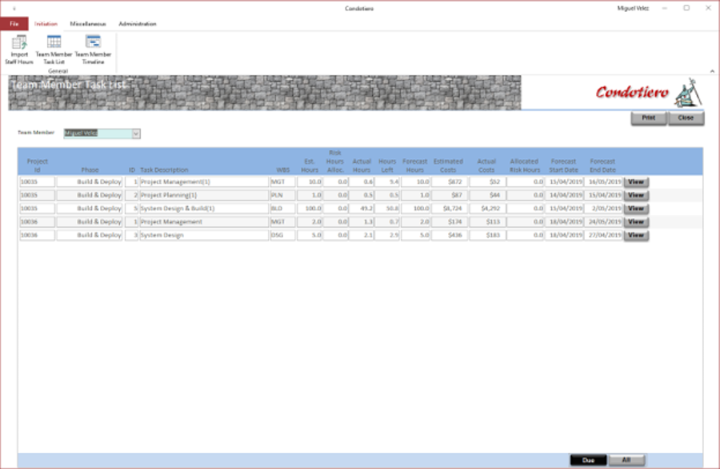
Task: Select the $436 estimated costs cell
Action: point(450,235)
